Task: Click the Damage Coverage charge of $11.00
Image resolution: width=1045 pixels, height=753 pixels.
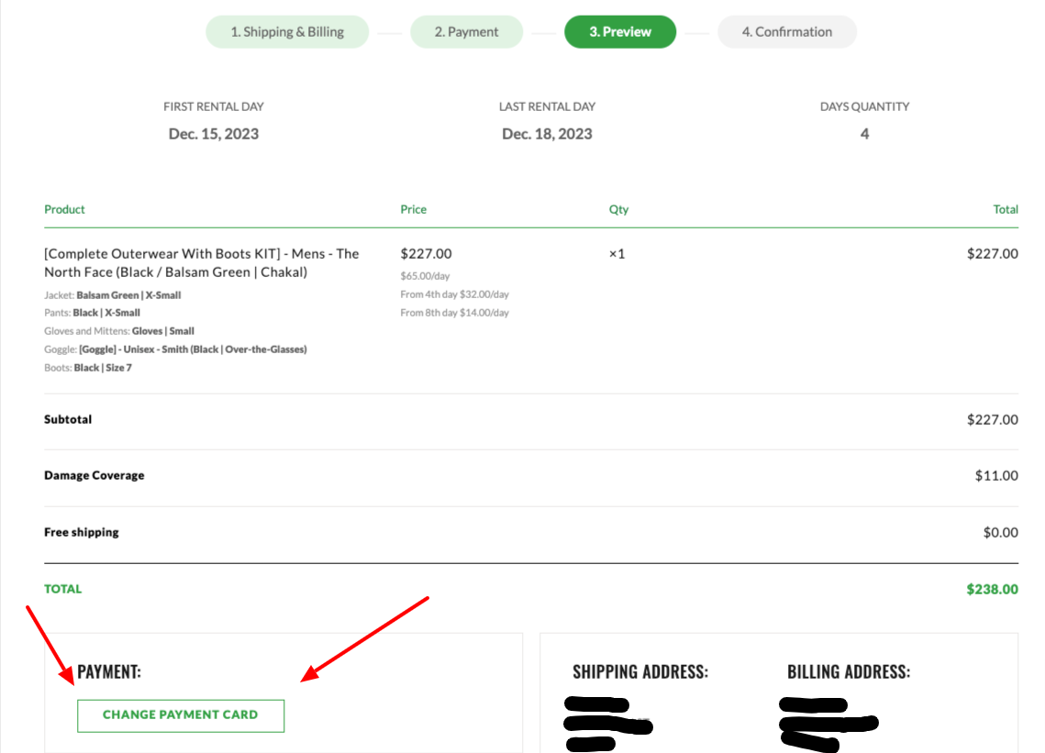Action: [x=995, y=475]
